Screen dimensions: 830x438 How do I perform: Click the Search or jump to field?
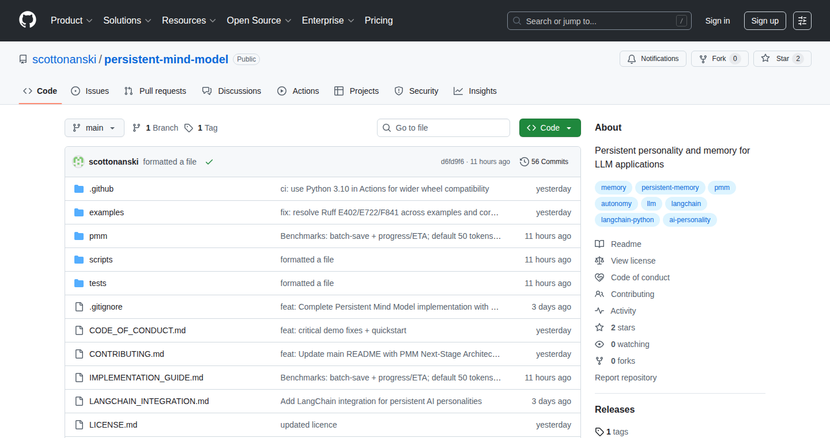pos(599,21)
